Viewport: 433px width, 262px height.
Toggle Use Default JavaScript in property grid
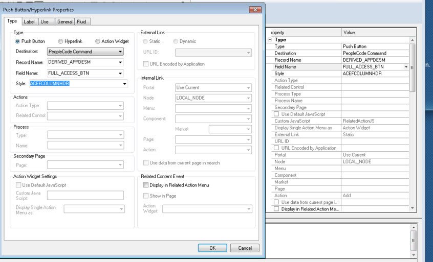276,114
